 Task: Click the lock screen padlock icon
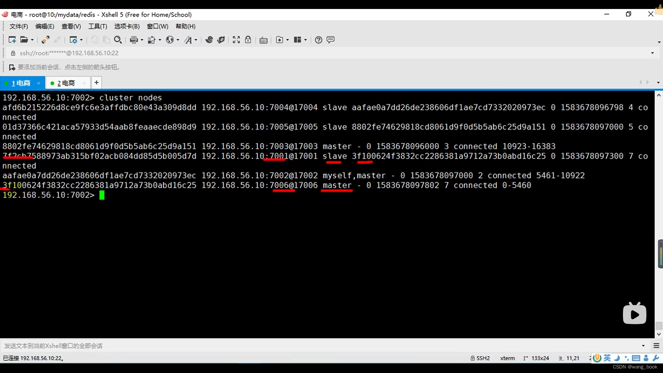click(248, 40)
